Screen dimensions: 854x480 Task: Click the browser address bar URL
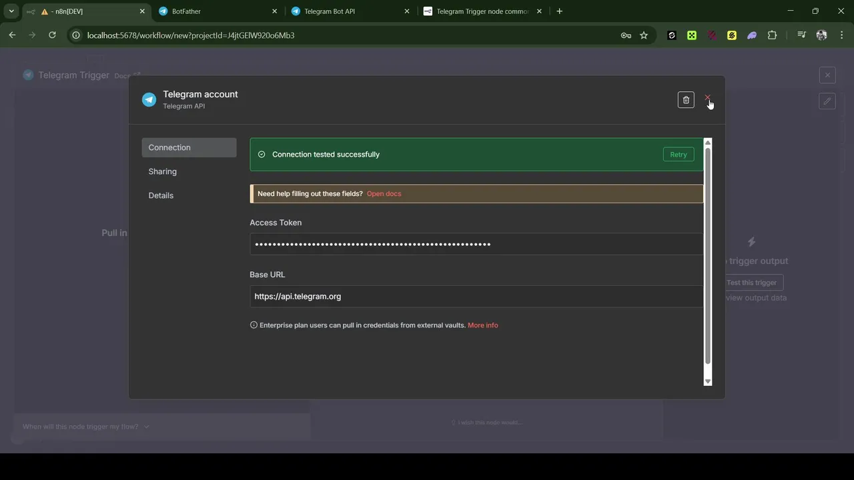tap(191, 35)
